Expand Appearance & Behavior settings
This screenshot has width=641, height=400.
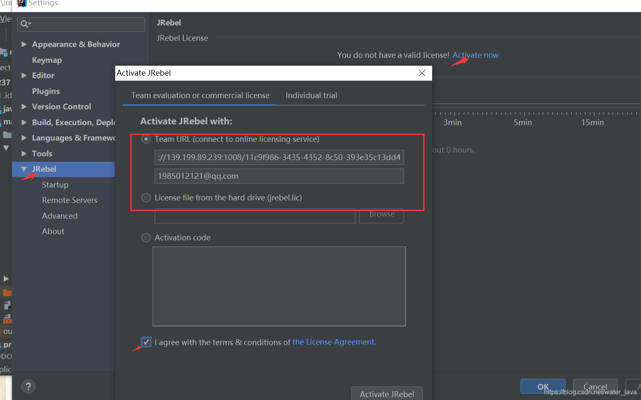24,44
